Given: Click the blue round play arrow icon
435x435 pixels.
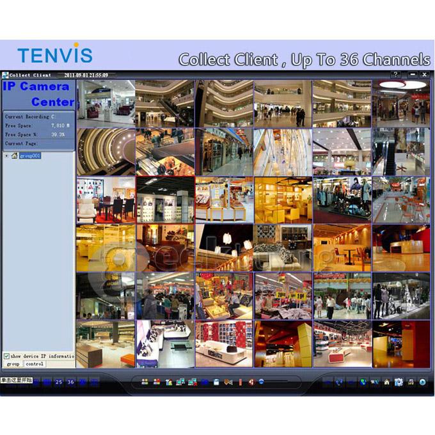Looking at the screenshot, I should click(422, 383).
